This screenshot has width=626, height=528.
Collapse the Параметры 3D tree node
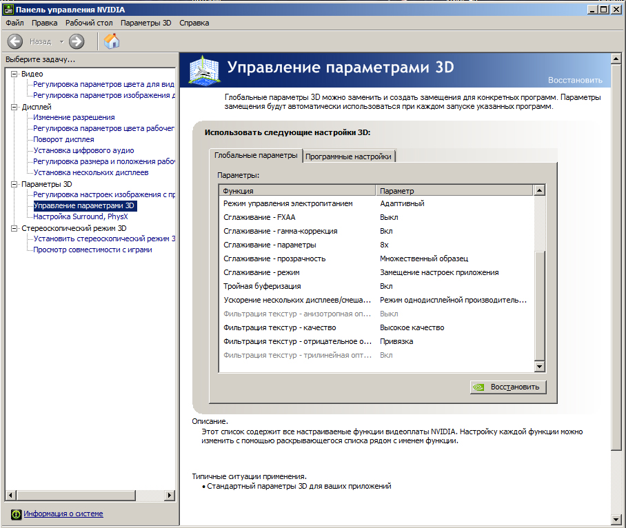[14, 184]
